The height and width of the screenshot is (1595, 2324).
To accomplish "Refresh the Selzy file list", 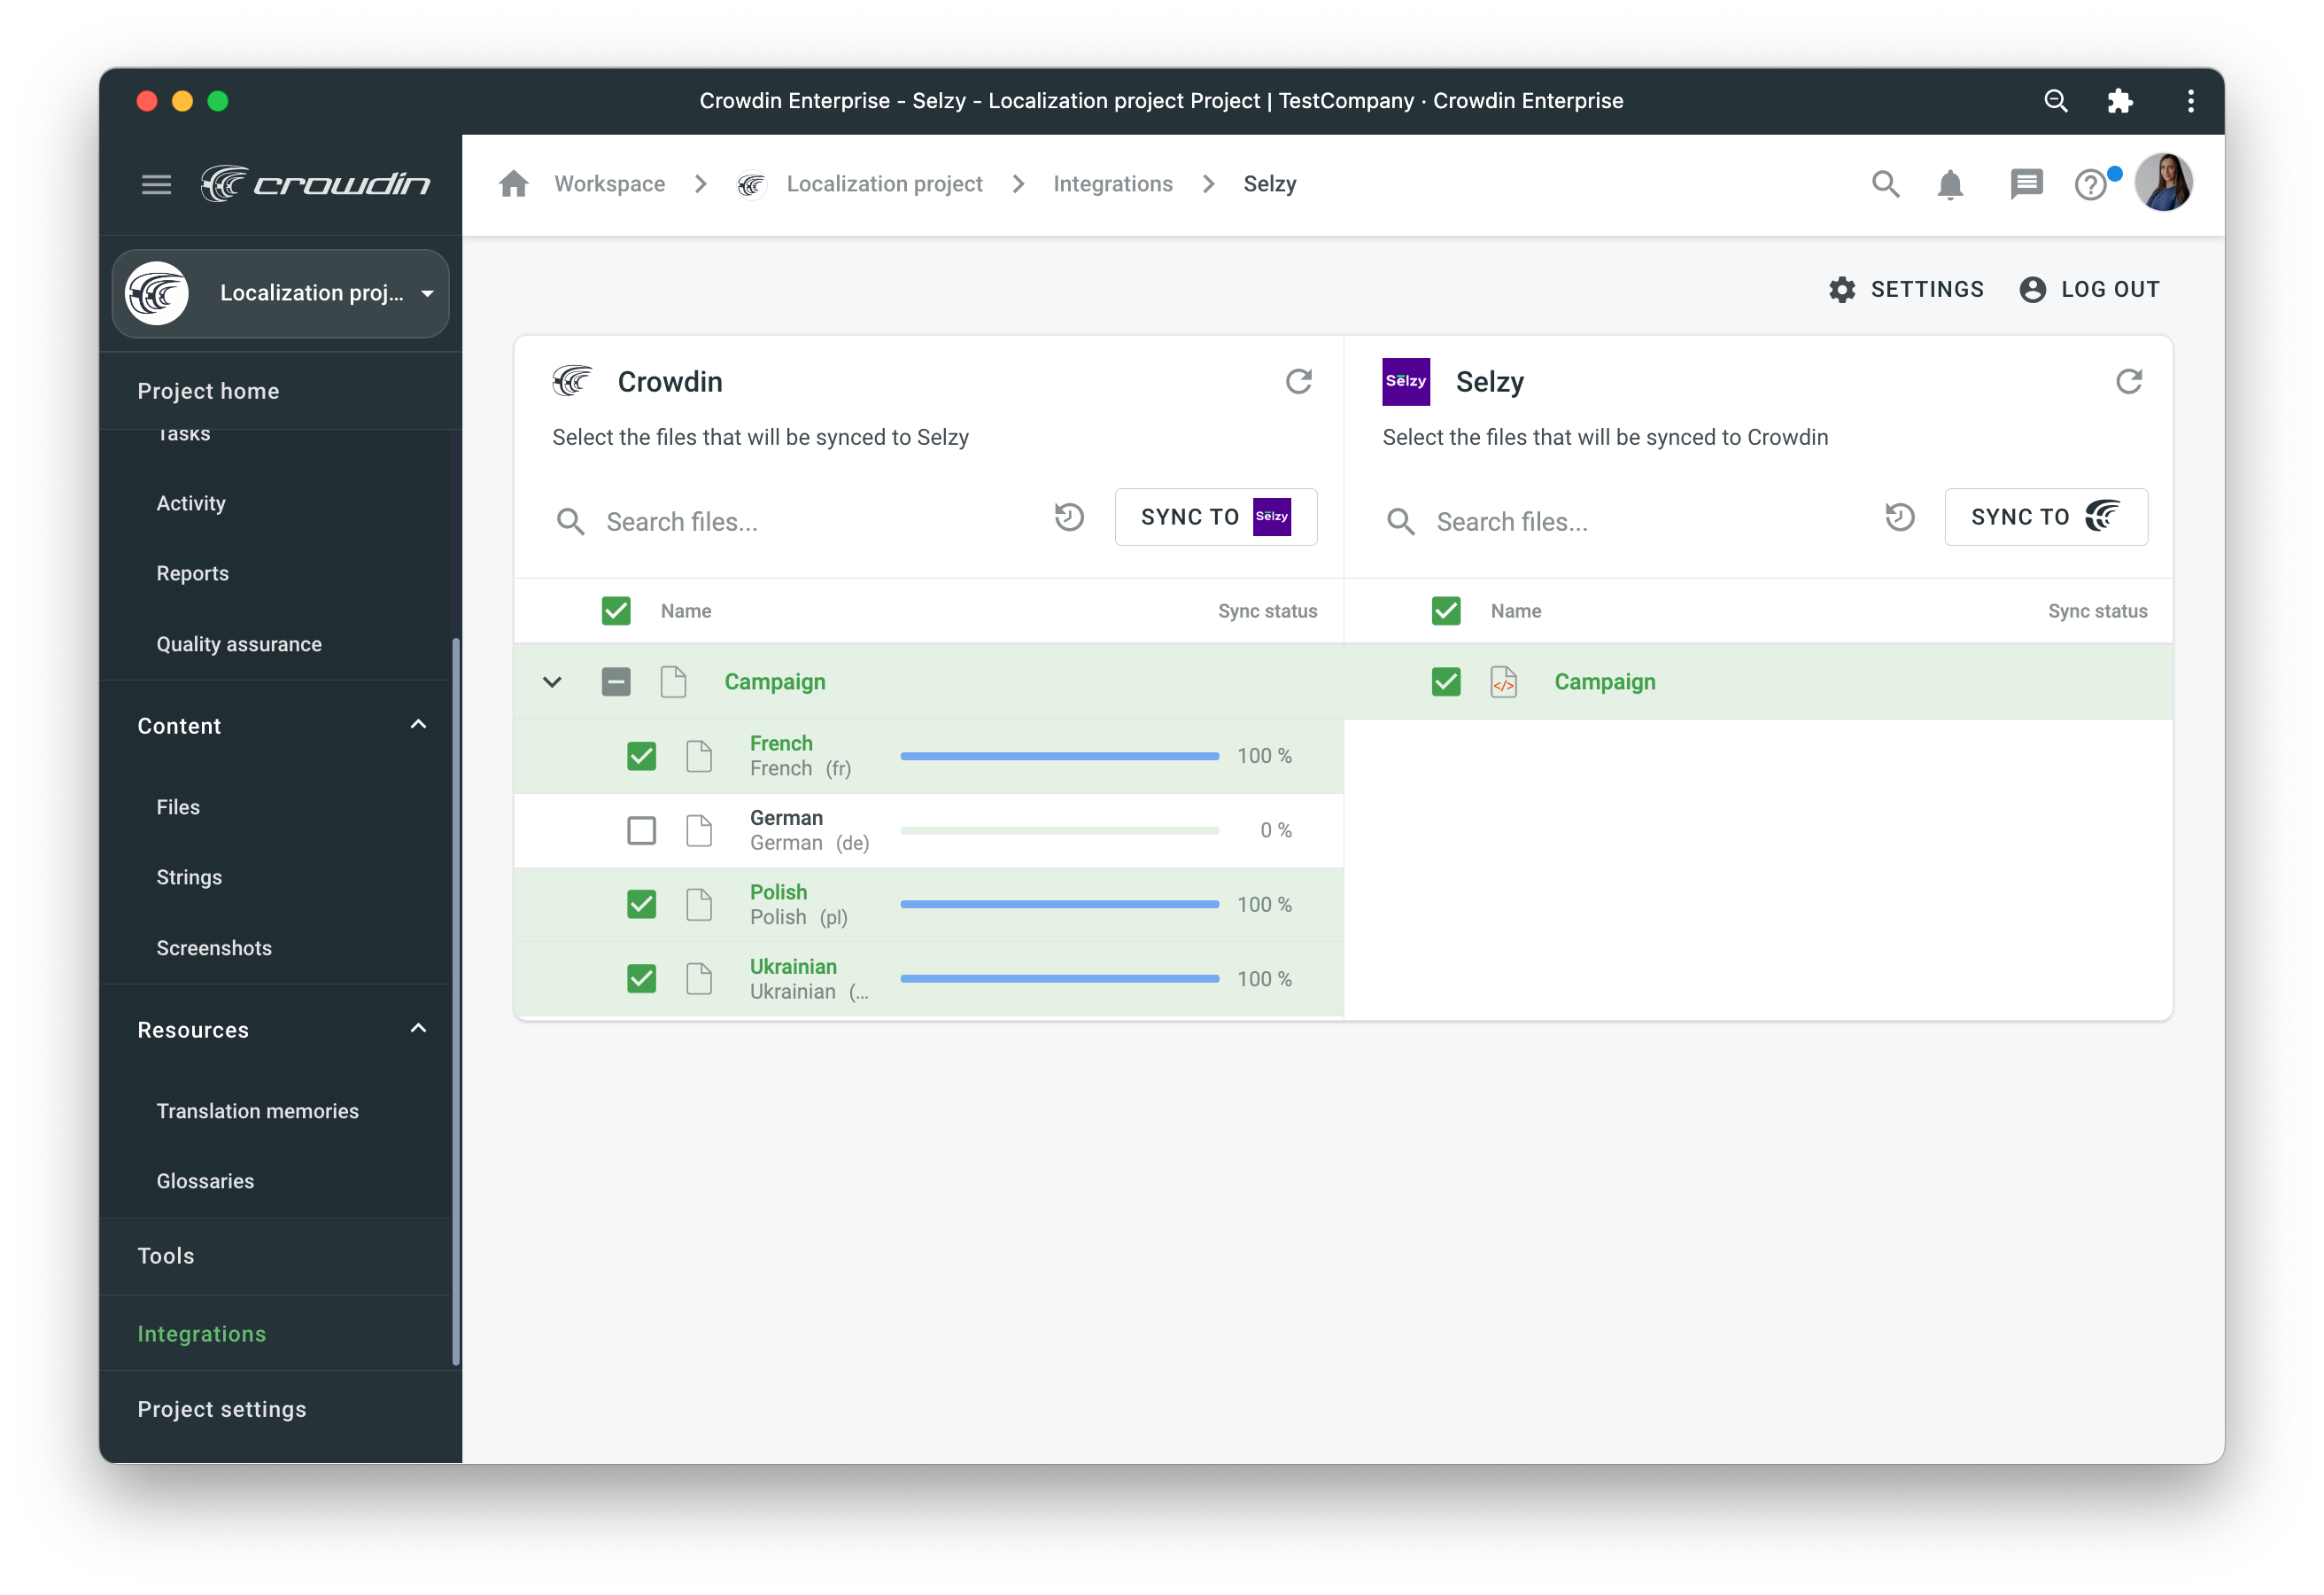I will point(2128,381).
